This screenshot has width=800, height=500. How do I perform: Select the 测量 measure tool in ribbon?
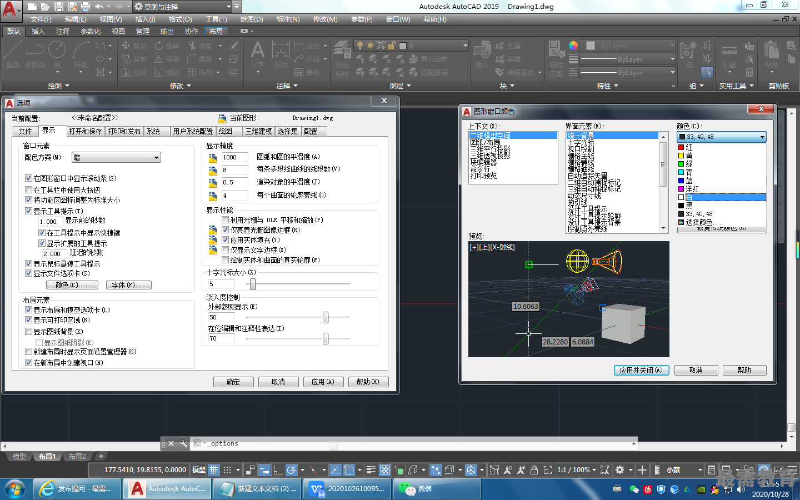(729, 56)
